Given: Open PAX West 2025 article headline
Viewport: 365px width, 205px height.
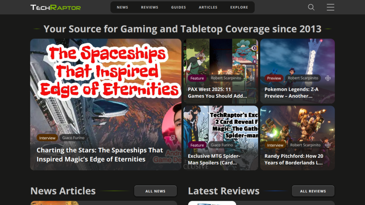Looking at the screenshot, I should click(217, 93).
